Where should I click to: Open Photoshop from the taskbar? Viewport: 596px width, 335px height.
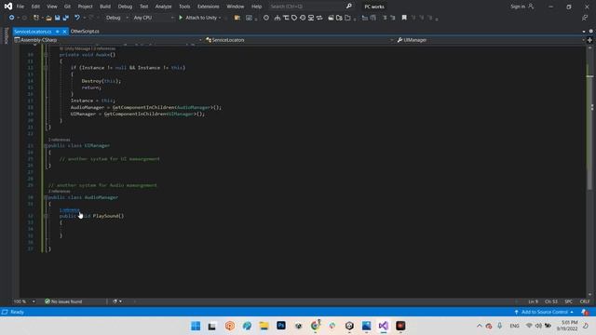tap(281, 326)
